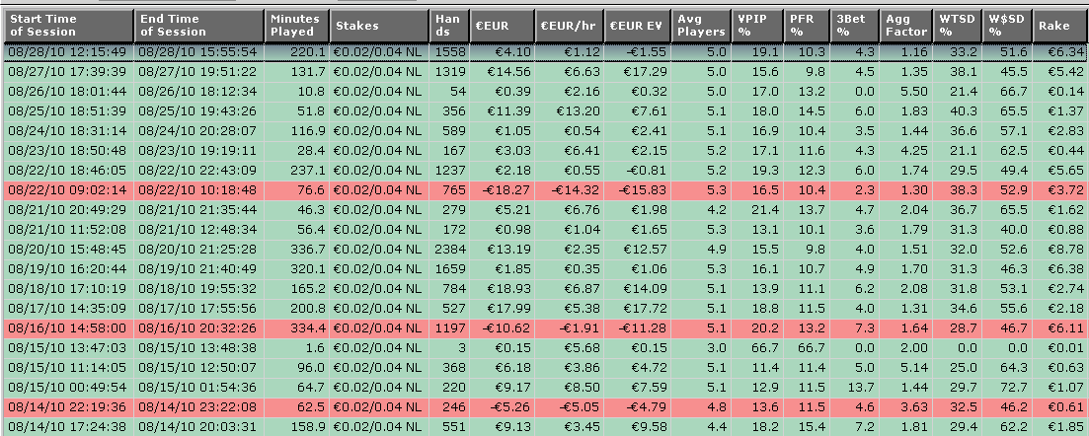Select the session starting 08/14/10 22:19:36
This screenshot has height=436, width=1089.
pos(67,406)
